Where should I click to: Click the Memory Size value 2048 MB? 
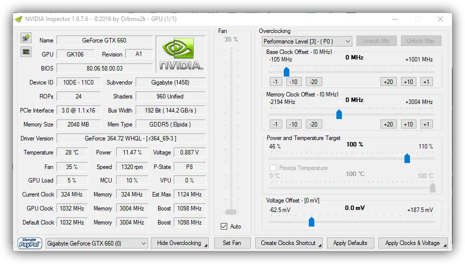pos(78,124)
